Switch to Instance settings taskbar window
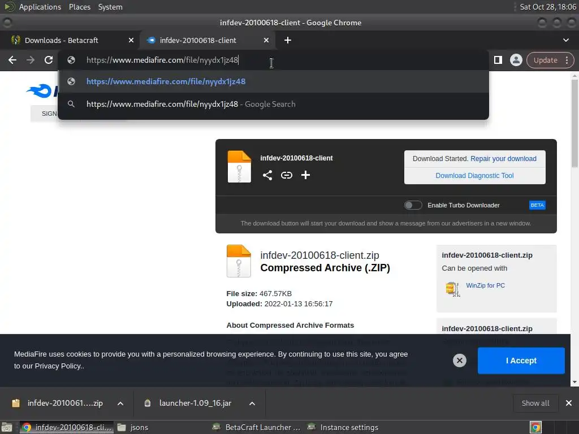579x434 pixels. (x=343, y=427)
